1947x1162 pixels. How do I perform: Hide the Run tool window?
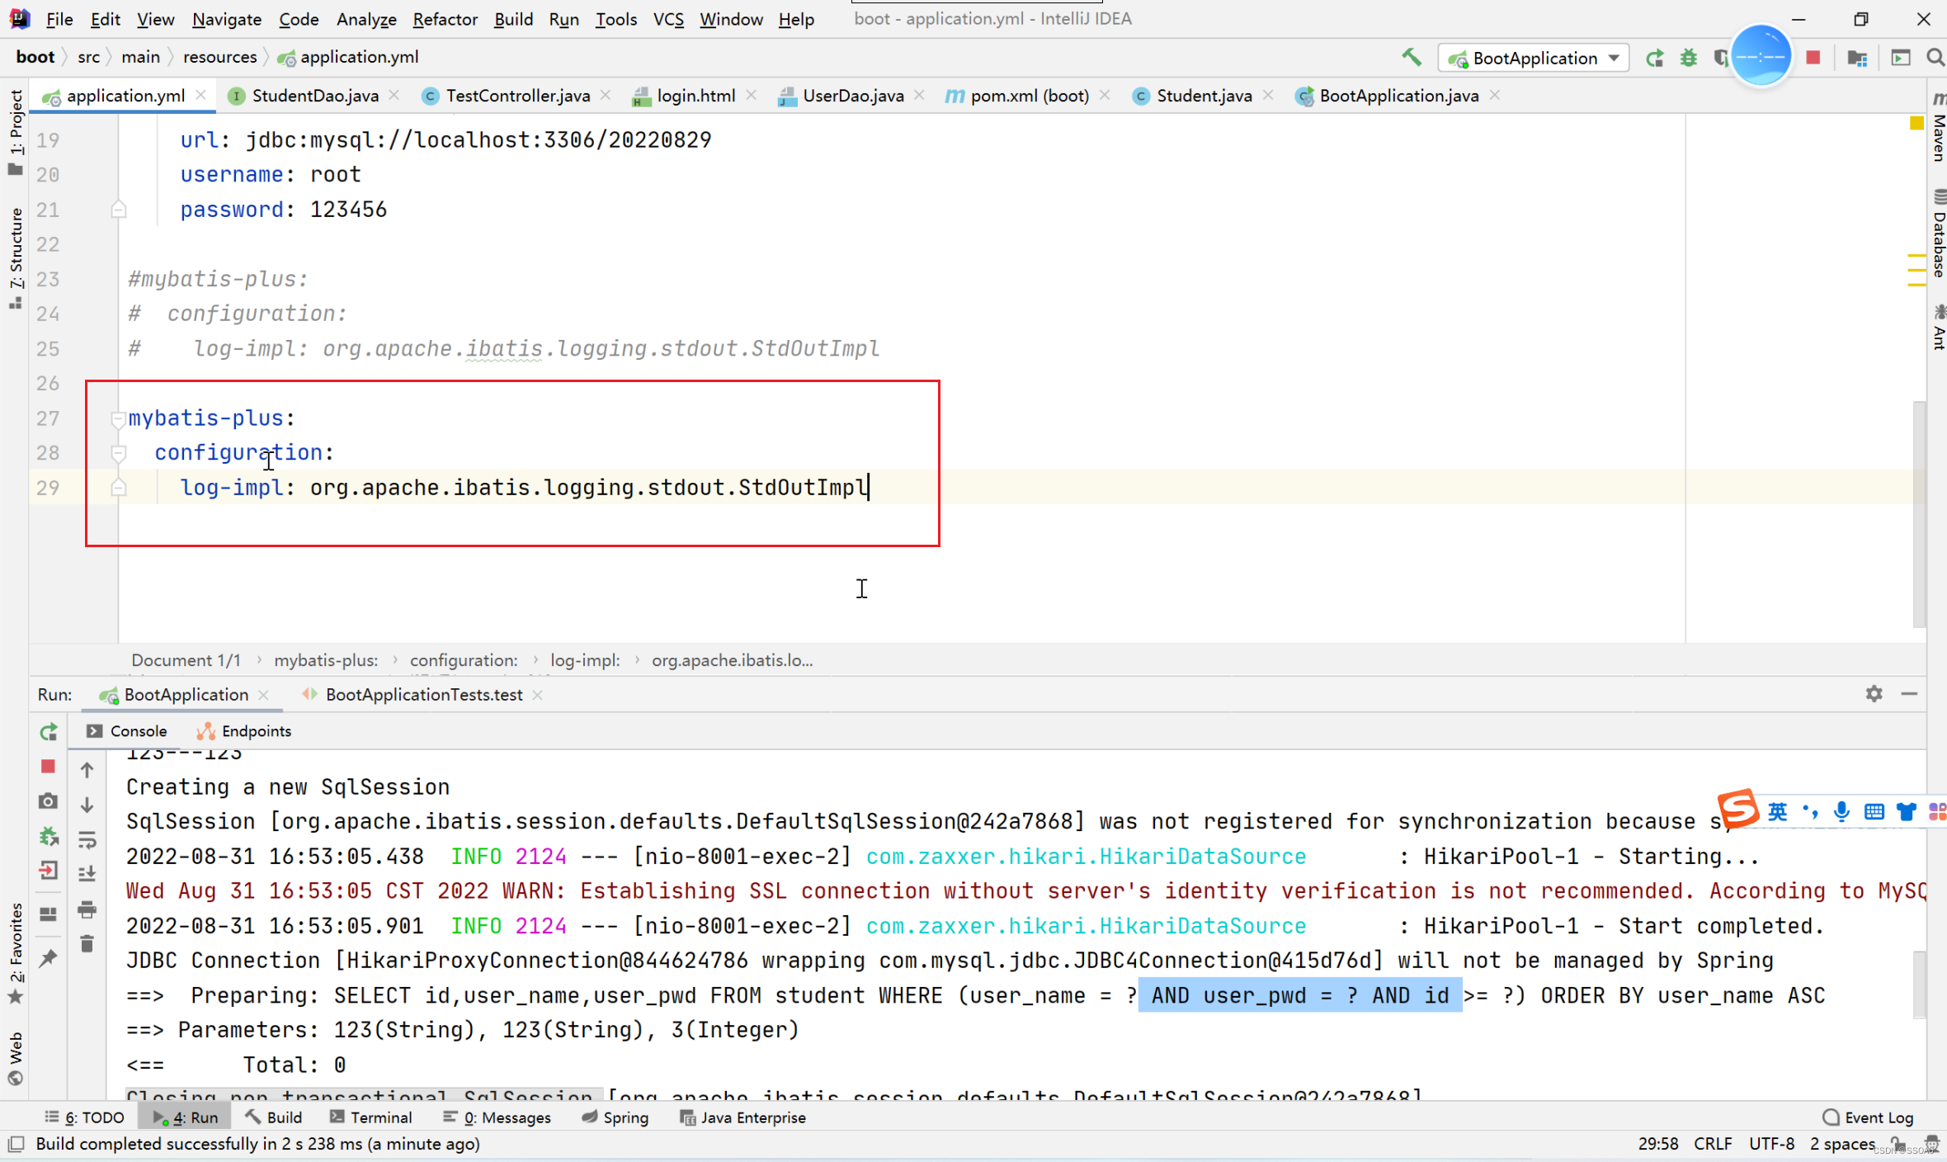point(1909,694)
